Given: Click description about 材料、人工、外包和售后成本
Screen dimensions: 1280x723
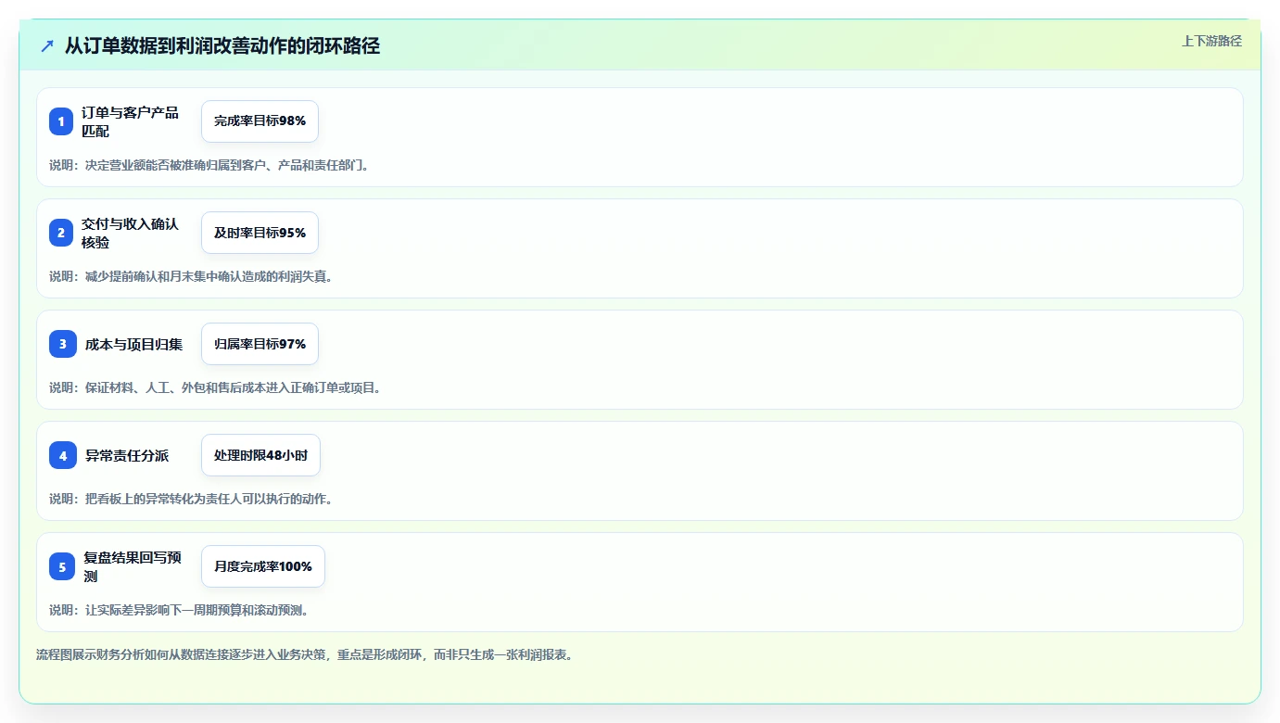Looking at the screenshot, I should 216,387.
